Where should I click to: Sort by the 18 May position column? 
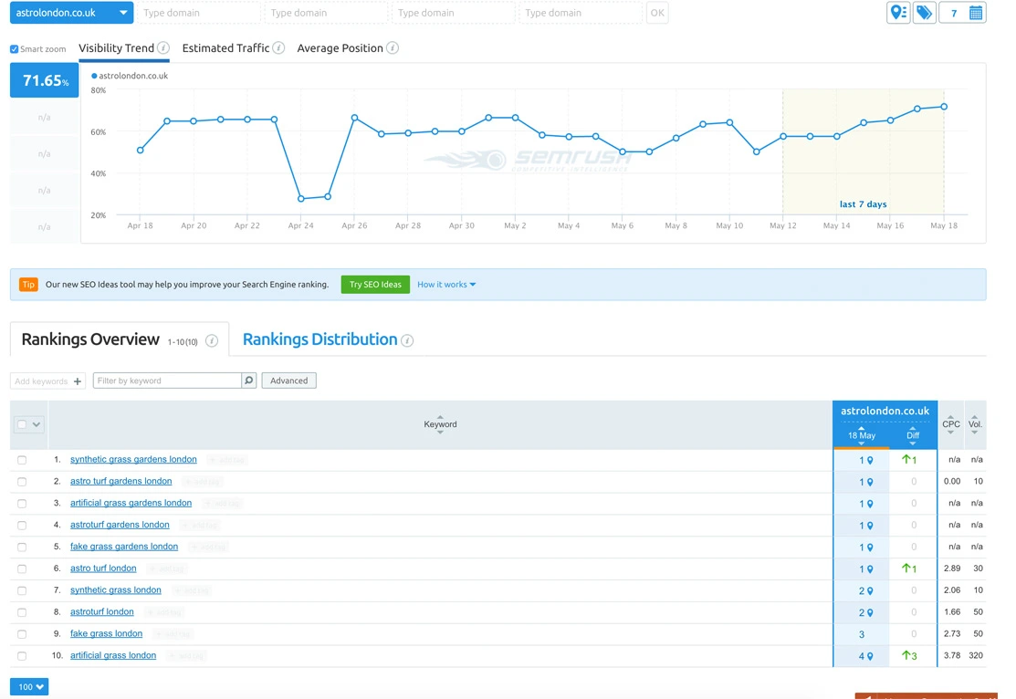tap(861, 435)
